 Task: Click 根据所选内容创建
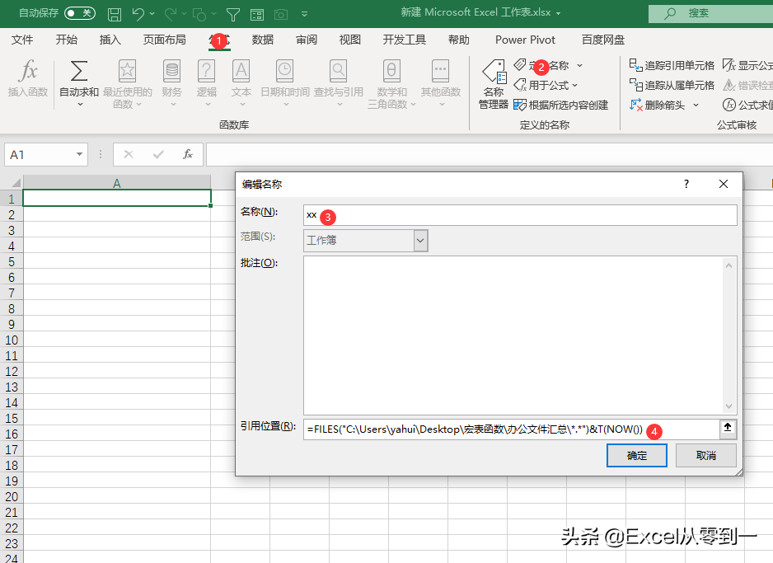pyautogui.click(x=560, y=105)
